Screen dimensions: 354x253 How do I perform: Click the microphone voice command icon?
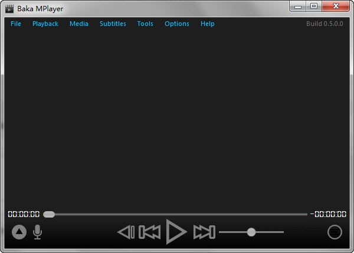[x=37, y=232]
